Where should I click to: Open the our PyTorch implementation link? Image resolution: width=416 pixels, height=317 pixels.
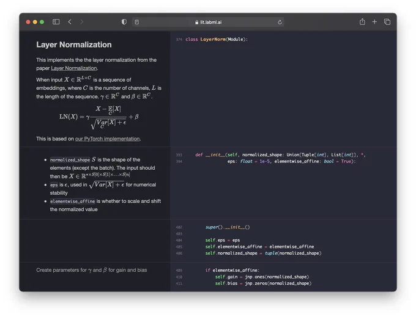pos(108,139)
